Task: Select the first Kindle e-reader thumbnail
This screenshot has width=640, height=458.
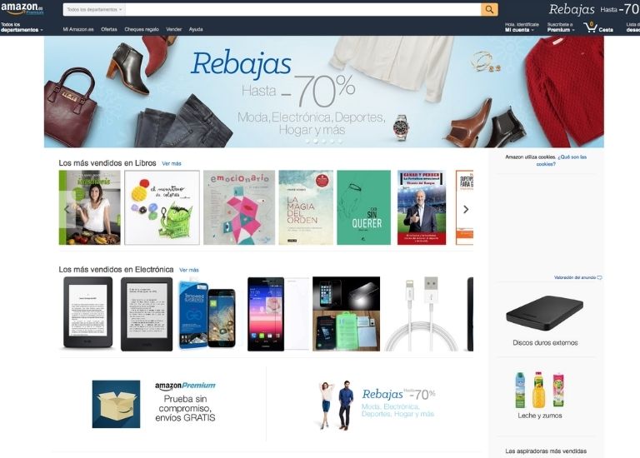Action: (87, 313)
